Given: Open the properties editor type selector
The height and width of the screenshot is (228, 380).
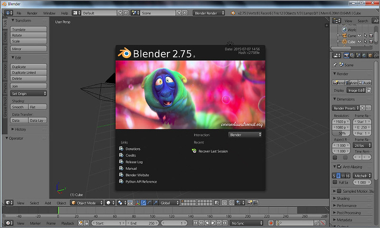Looking at the screenshot, I should click(x=337, y=56).
